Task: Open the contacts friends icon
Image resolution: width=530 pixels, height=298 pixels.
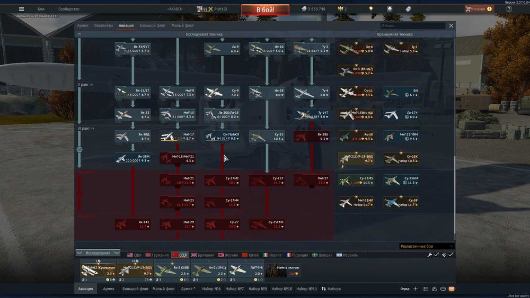Action: coord(435,289)
